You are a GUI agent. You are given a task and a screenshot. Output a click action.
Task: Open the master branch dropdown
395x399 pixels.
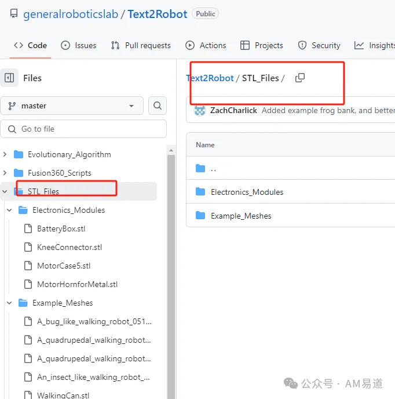click(72, 106)
